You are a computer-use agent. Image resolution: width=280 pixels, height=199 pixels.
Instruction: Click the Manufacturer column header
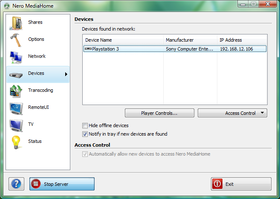click(190, 40)
